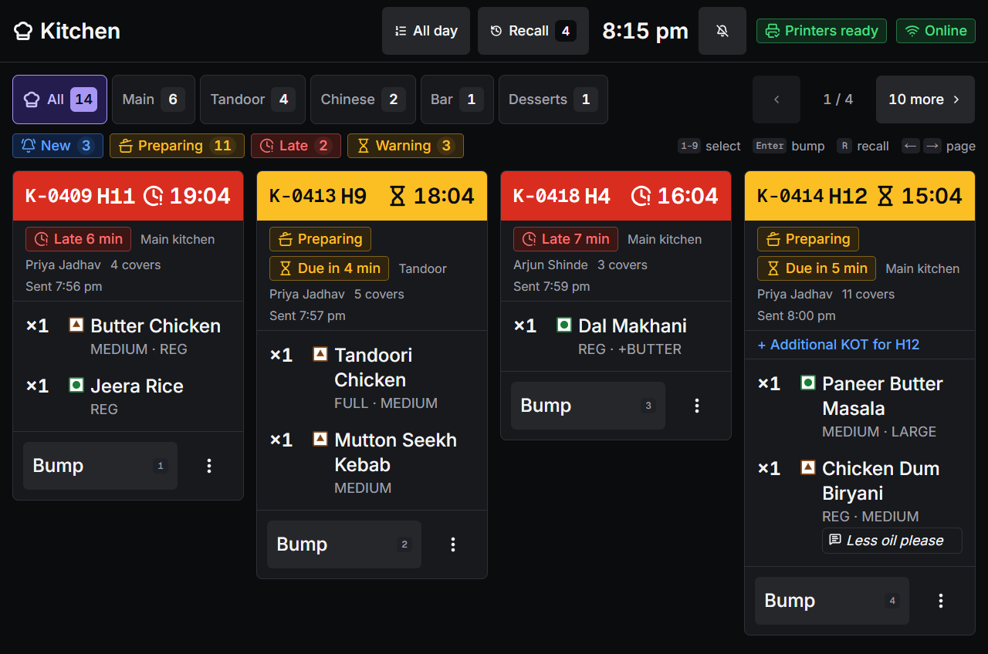Click the late clock icon on K-0418 header
Viewport: 988px width, 654px height.
pos(641,196)
